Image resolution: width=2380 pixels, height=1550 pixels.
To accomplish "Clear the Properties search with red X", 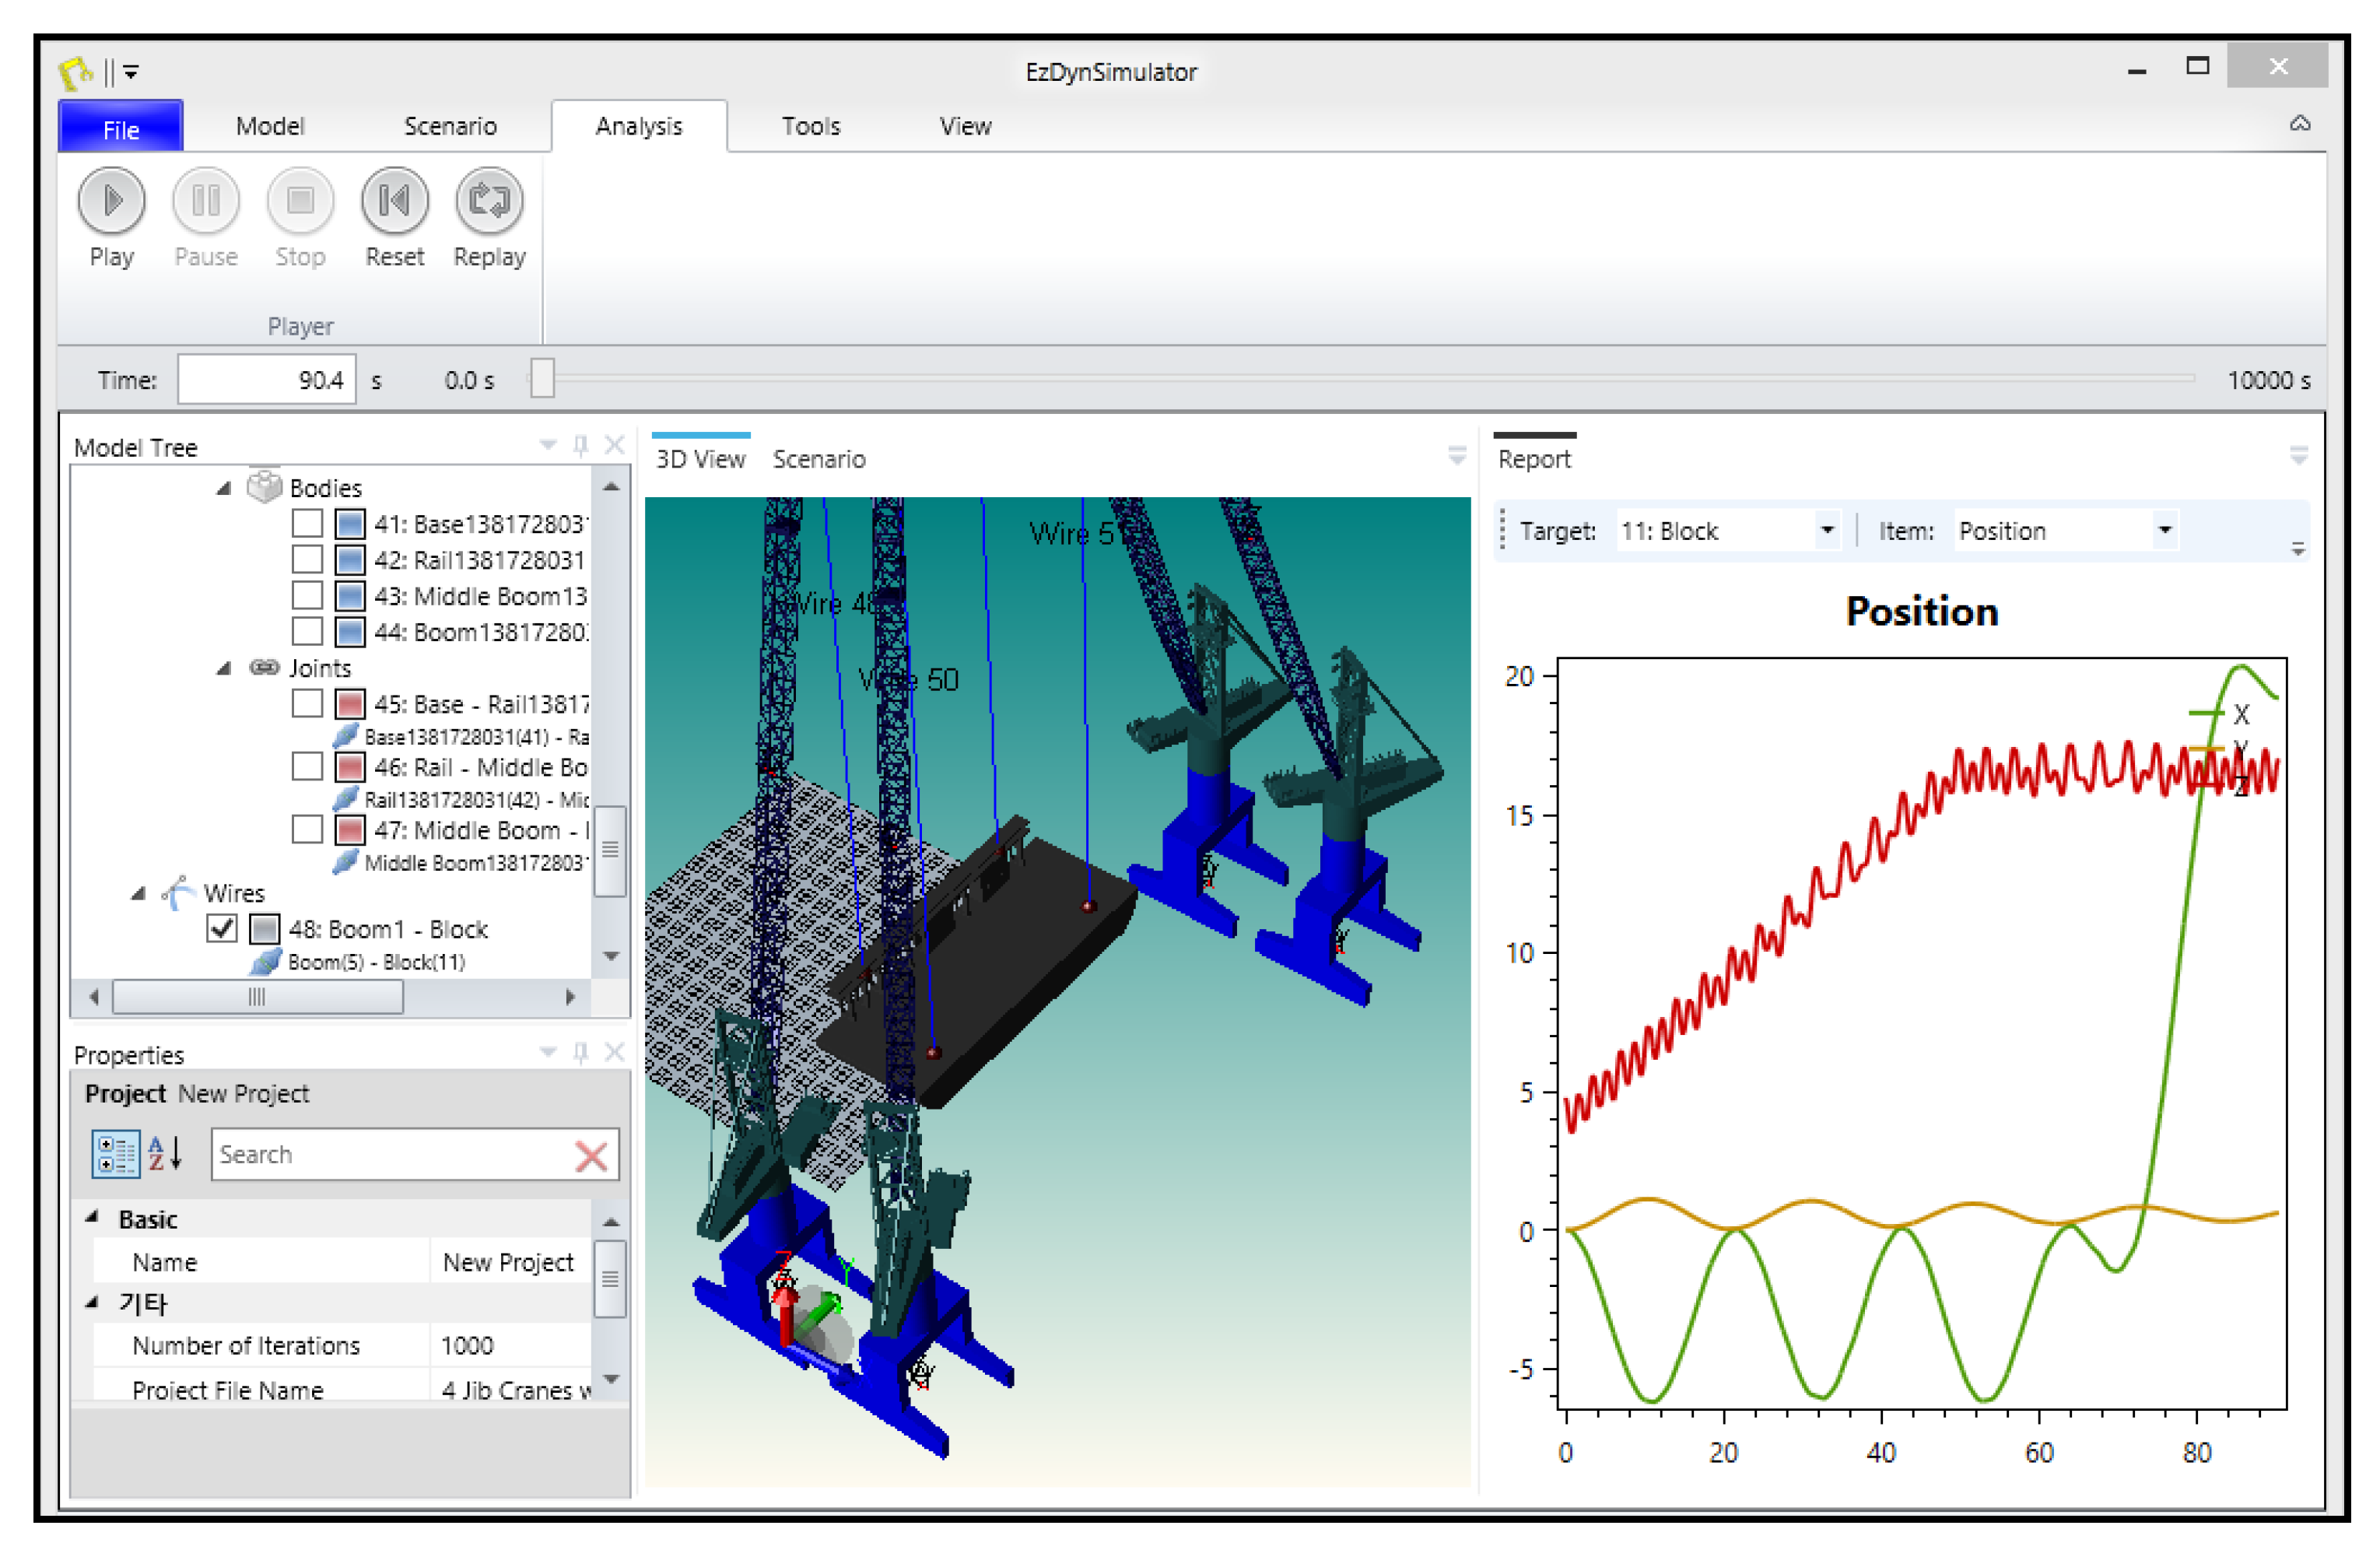I will pyautogui.click(x=591, y=1157).
